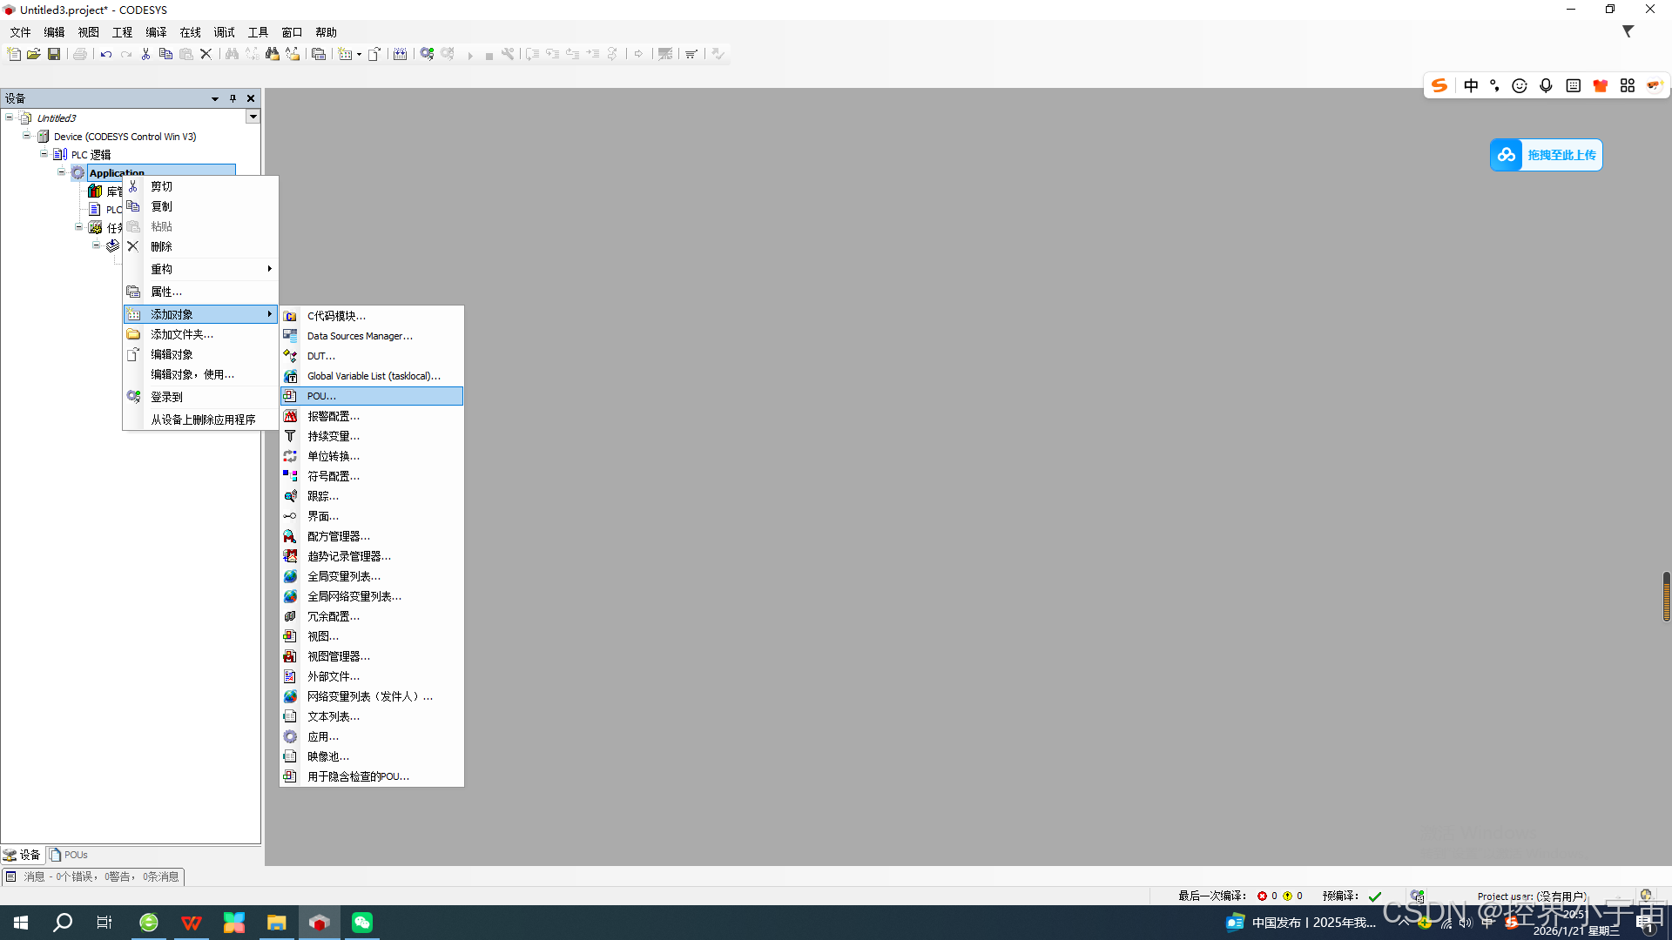The image size is (1672, 940).
Task: Collapse the Device (CODESYS Control Win V3) node
Action: [26, 136]
